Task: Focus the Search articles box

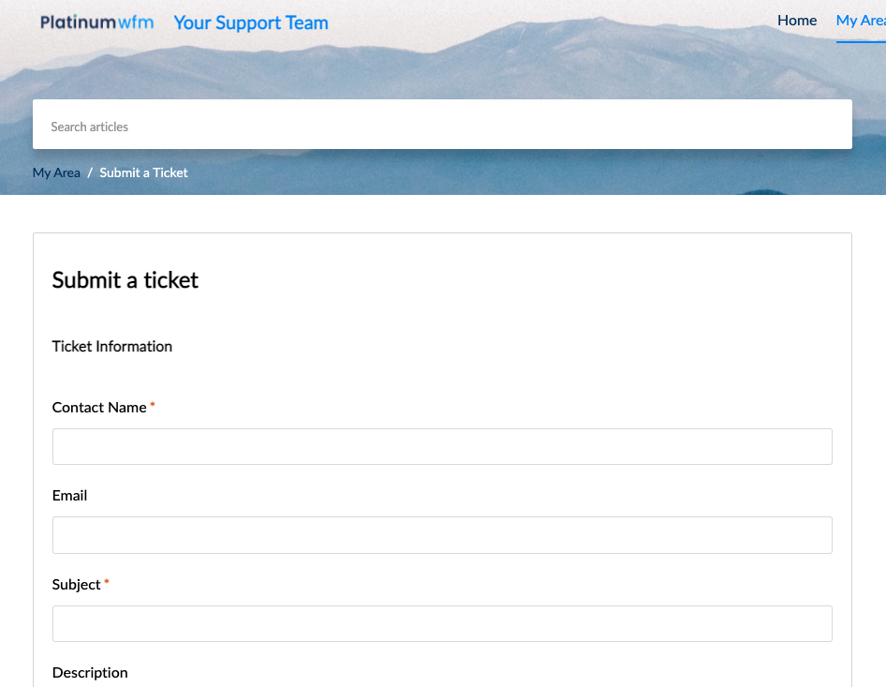Action: click(x=442, y=125)
